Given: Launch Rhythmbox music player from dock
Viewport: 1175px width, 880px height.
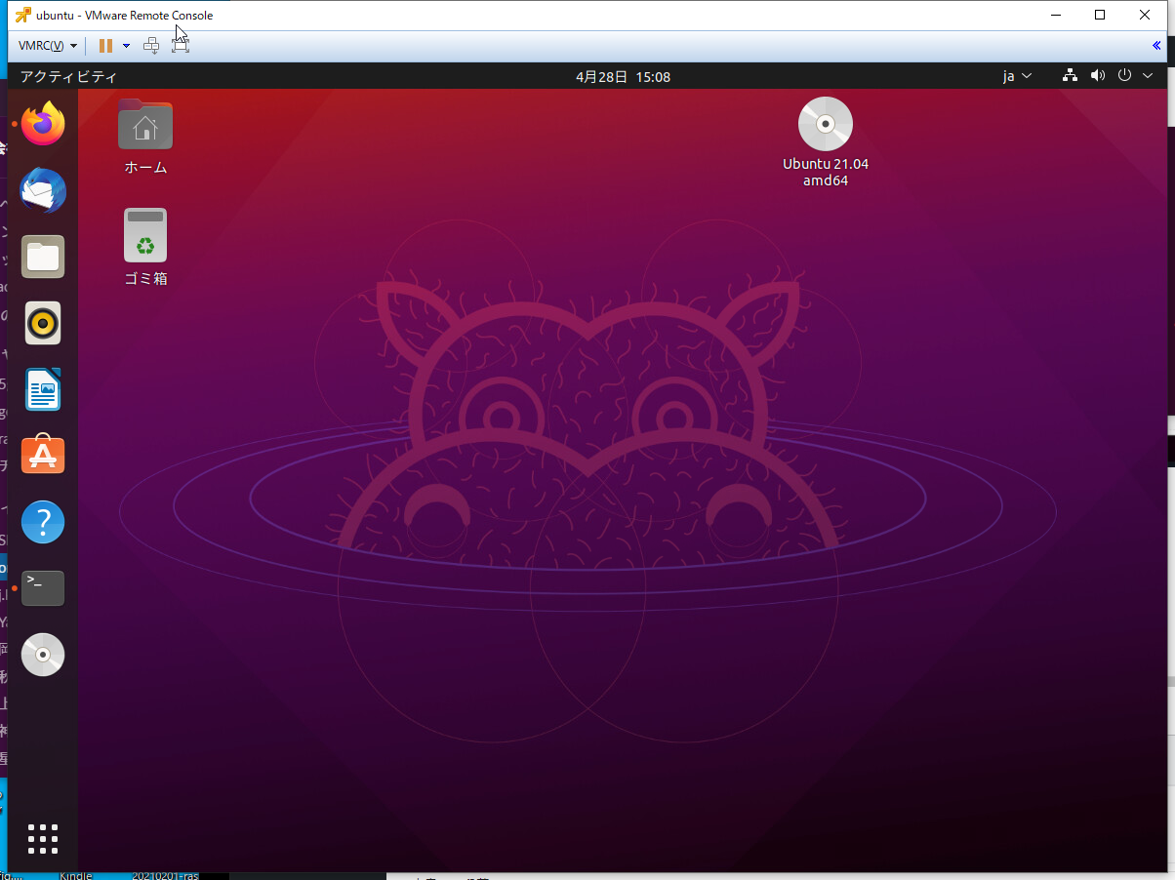Looking at the screenshot, I should (43, 323).
